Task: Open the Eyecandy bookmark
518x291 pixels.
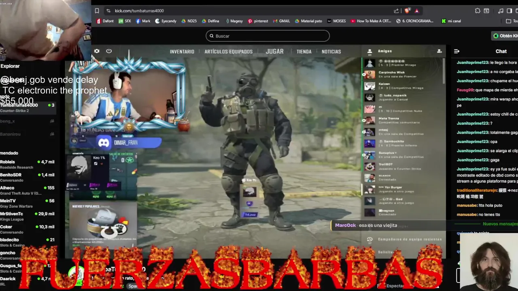Action: tap(166, 21)
